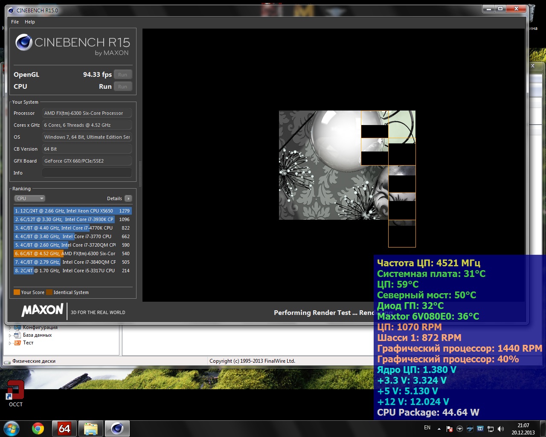Expand the База данных node in AIDA64
The width and height of the screenshot is (546, 437).
(10, 335)
